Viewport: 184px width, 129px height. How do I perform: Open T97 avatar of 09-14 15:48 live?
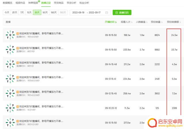pyautogui.click(x=10, y=64)
